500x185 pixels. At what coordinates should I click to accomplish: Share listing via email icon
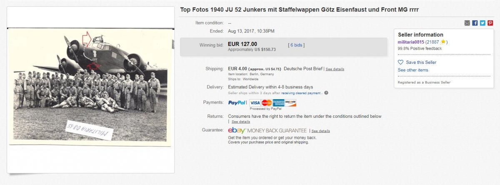pyautogui.click(x=467, y=23)
